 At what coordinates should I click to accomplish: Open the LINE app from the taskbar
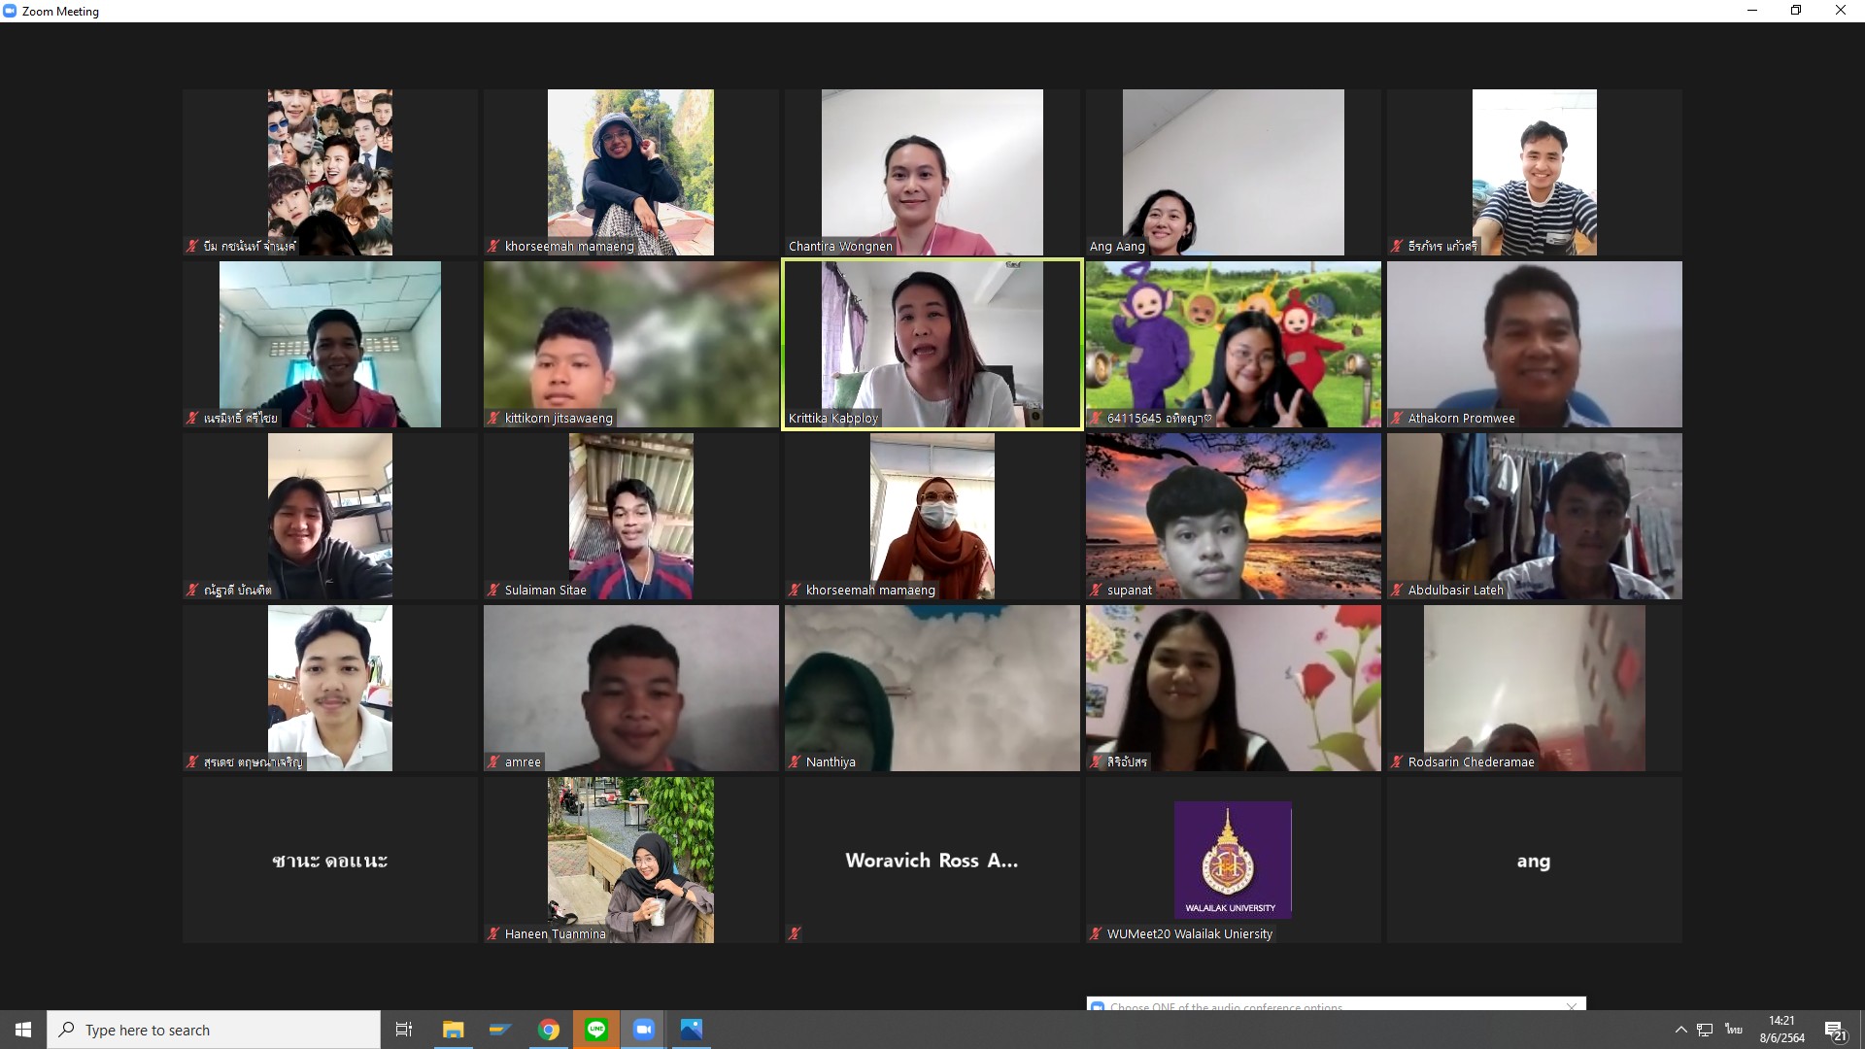click(596, 1030)
